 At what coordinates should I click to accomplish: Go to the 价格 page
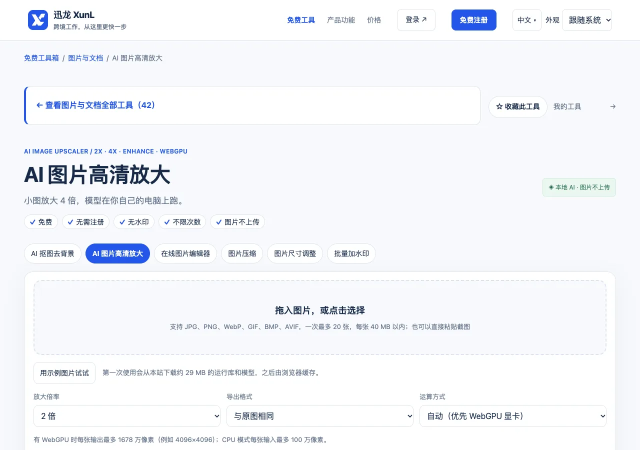point(374,20)
